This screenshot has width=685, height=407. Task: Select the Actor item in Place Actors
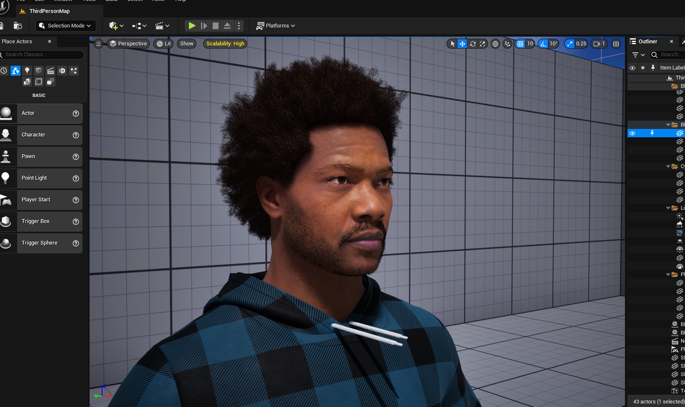pyautogui.click(x=41, y=113)
